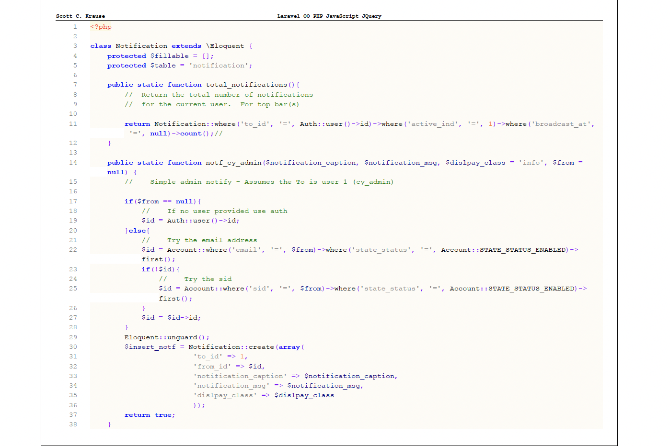Click the "if(!$id){" line
670x446 pixels.
161,269
